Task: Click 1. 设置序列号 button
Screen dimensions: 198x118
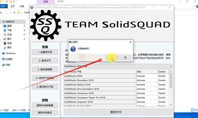Action: pos(45,52)
